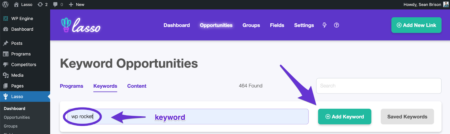Image resolution: width=450 pixels, height=134 pixels.
Task: Click the keyword field containing wp rocket
Action: pos(188,117)
